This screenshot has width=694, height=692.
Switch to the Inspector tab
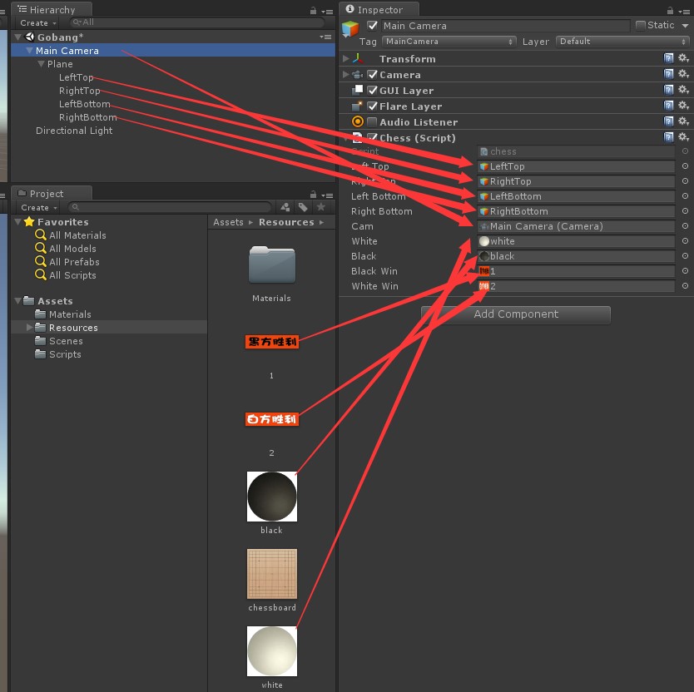point(379,9)
